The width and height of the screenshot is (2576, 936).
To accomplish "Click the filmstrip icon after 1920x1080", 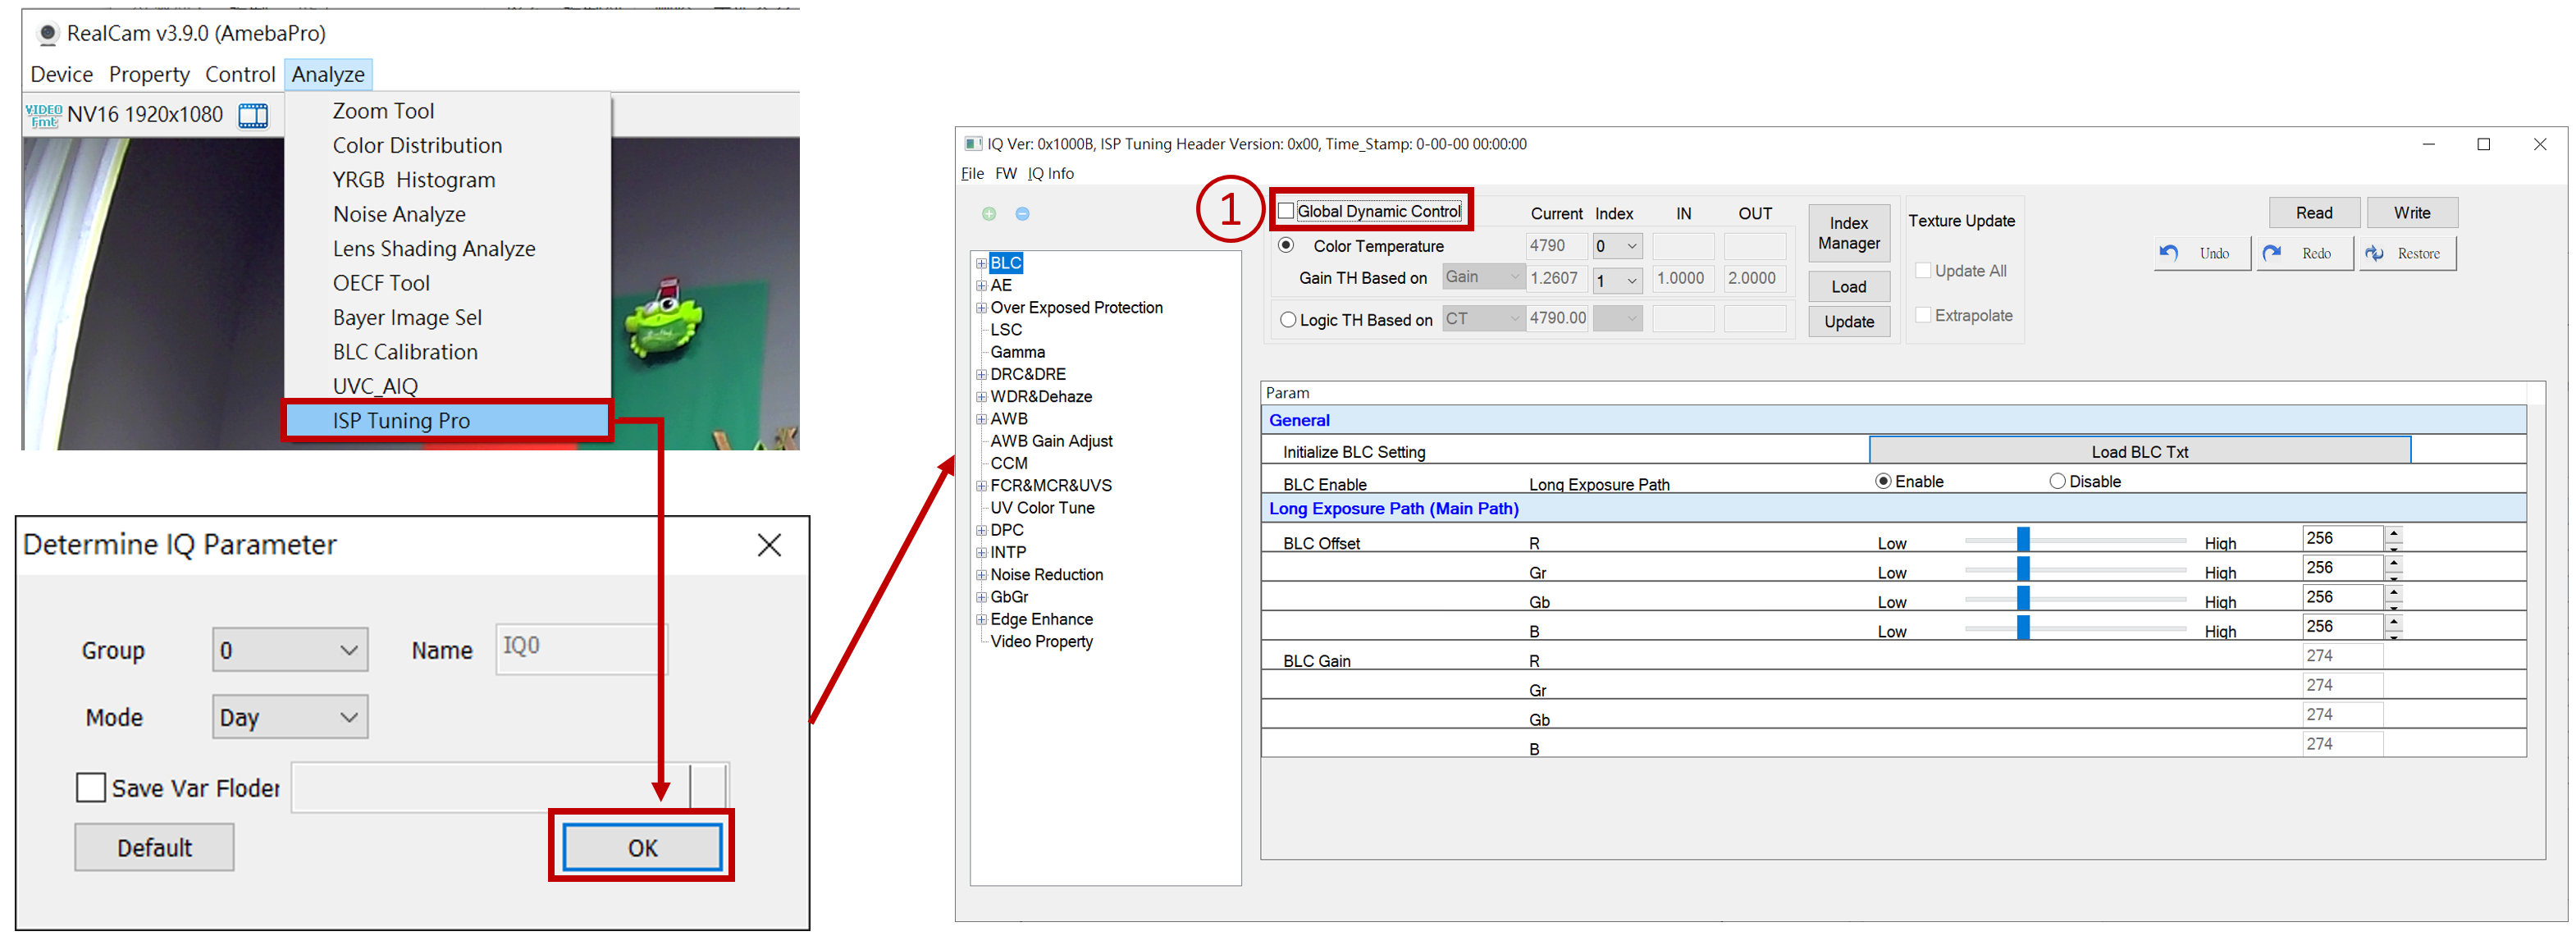I will [253, 115].
